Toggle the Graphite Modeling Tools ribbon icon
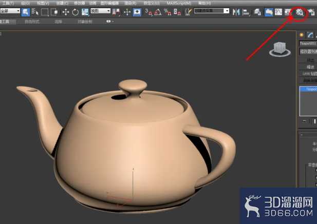Viewport: 317px width, 224px height. pos(269,12)
